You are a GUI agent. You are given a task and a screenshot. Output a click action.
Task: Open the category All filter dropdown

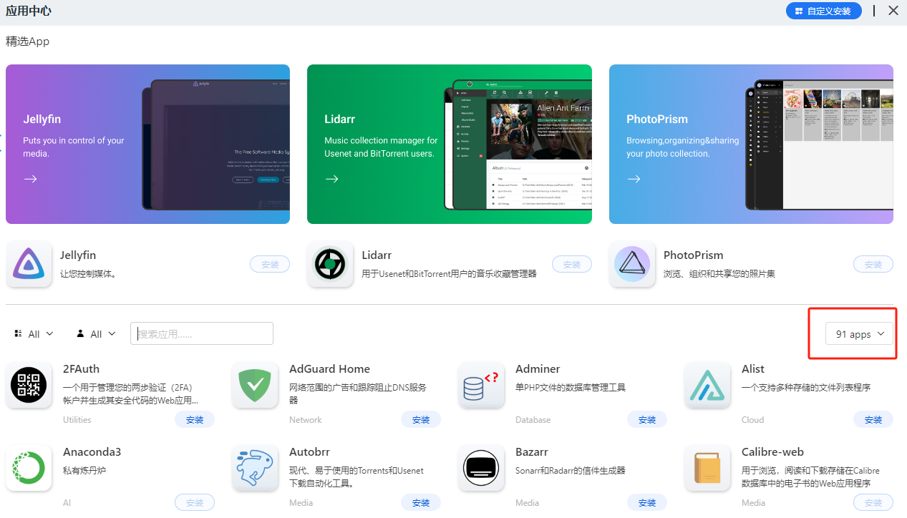[x=34, y=334]
